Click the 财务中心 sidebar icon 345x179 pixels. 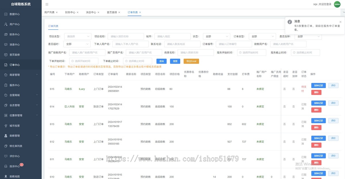[x=6, y=34]
